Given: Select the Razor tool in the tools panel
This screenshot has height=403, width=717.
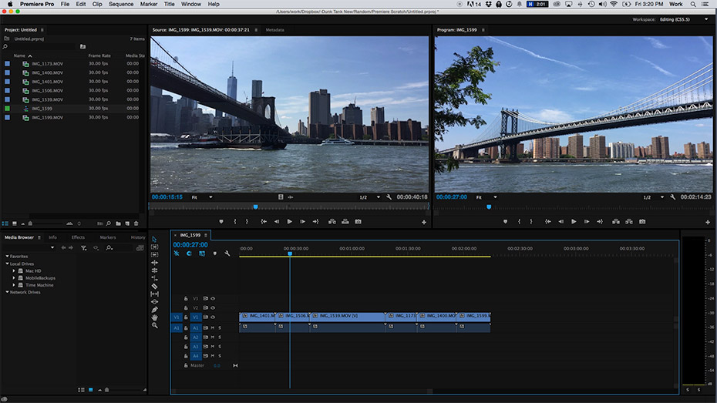Looking at the screenshot, I should tap(154, 286).
